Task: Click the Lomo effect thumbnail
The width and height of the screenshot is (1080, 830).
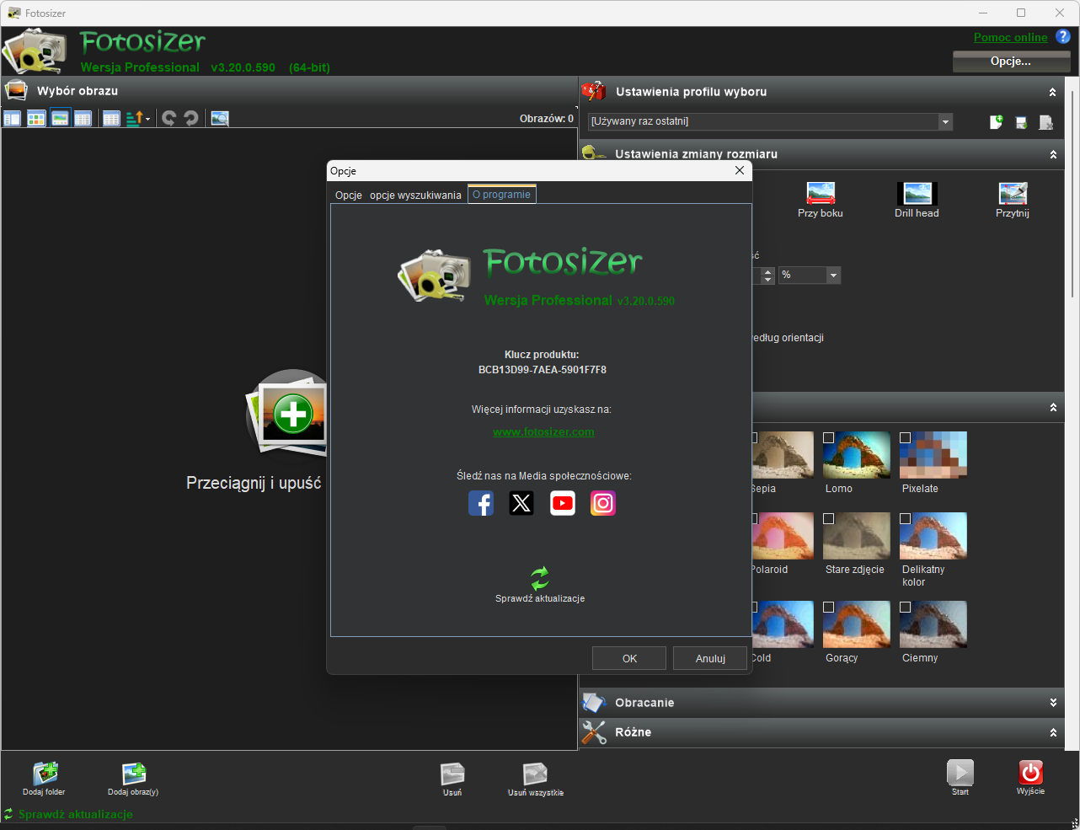Action: click(x=857, y=455)
